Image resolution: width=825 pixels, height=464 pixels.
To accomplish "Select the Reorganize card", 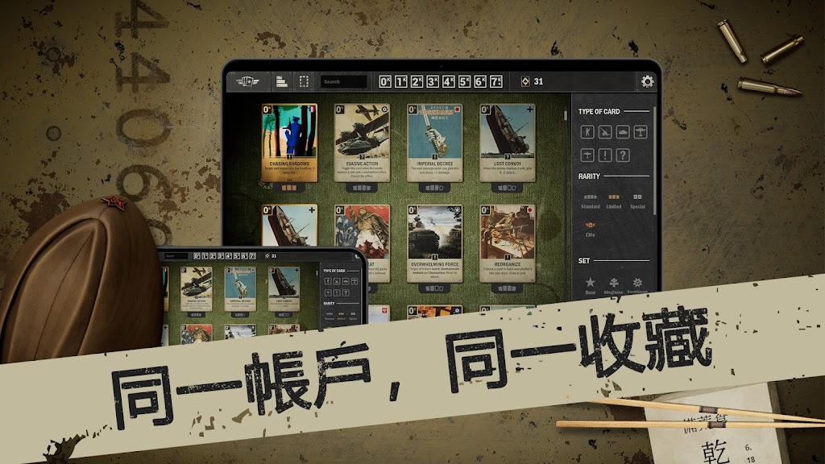I will tap(508, 243).
